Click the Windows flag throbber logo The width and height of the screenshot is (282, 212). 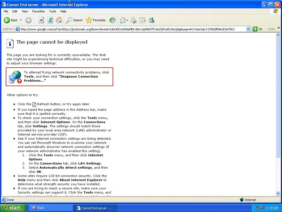pos(275,11)
